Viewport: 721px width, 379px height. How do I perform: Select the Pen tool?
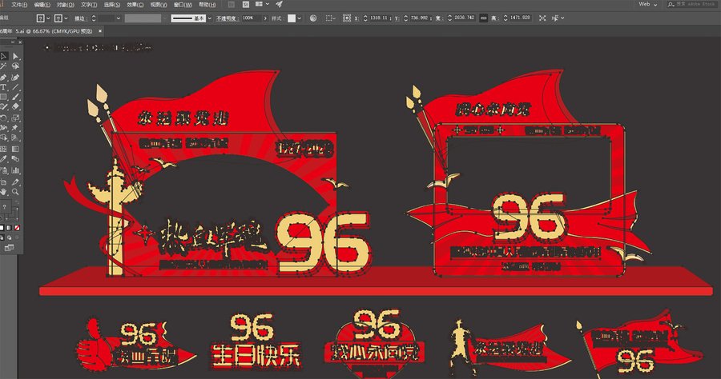[4, 77]
